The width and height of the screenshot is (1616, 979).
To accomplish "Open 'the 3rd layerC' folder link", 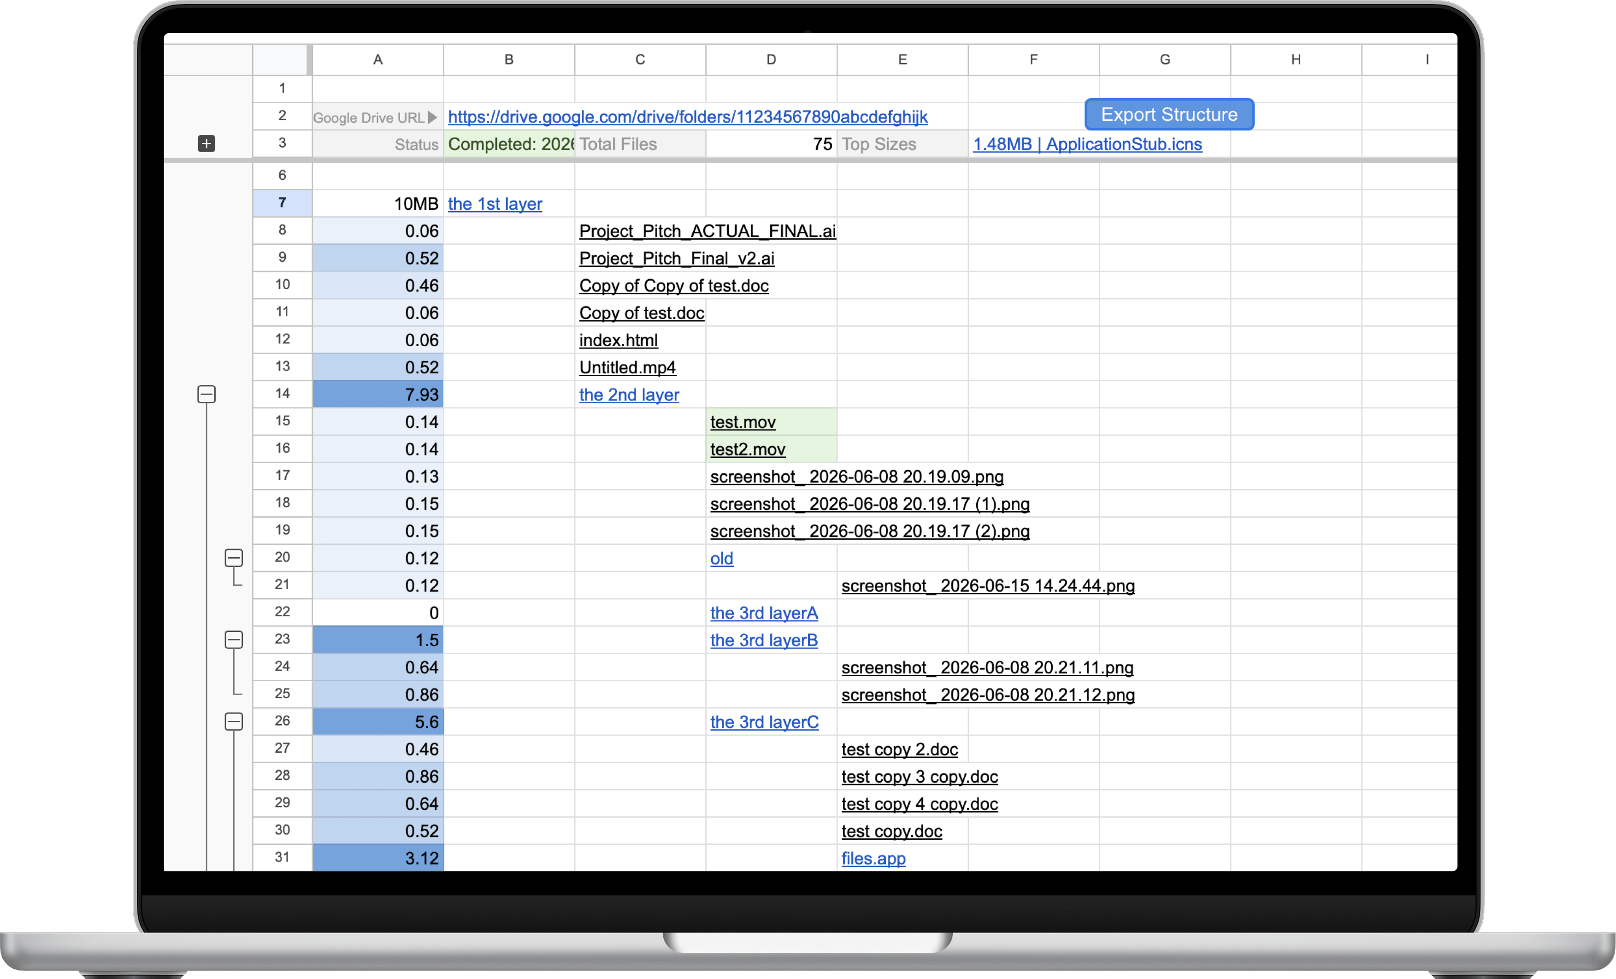I will coord(764,723).
